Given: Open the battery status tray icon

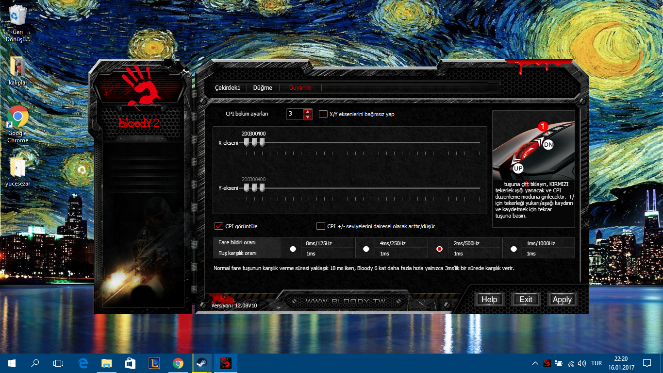Looking at the screenshot, I should pos(559,363).
